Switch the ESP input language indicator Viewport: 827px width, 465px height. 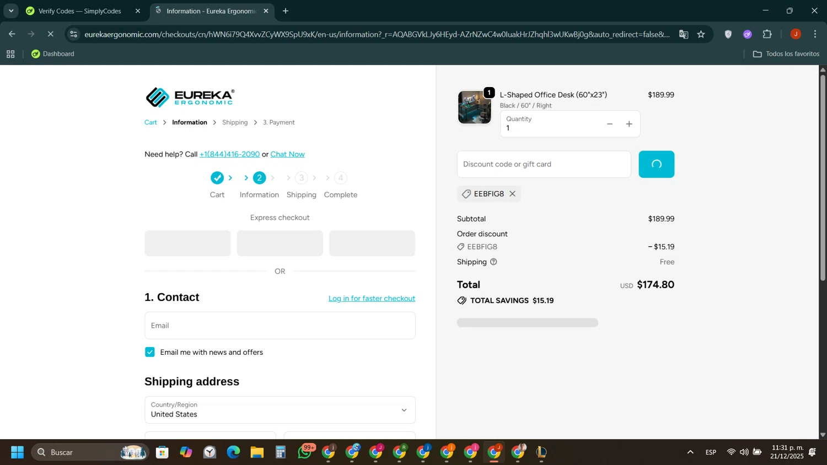coord(711,452)
